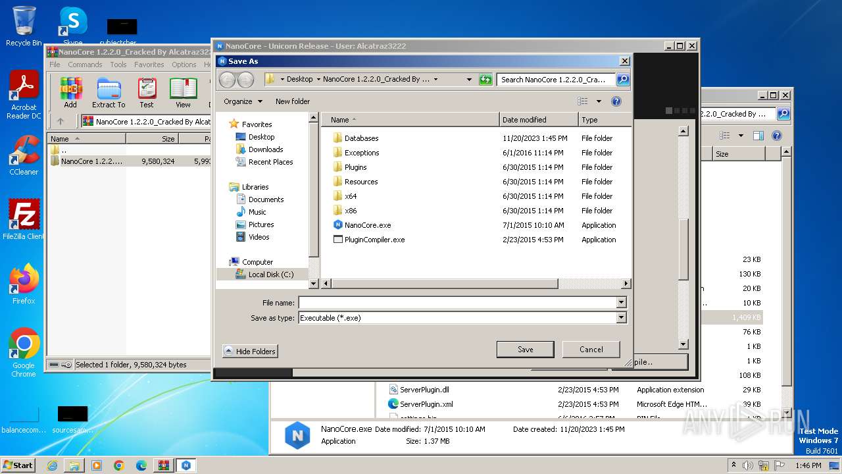
Task: Click the Cancel button
Action: 591,350
